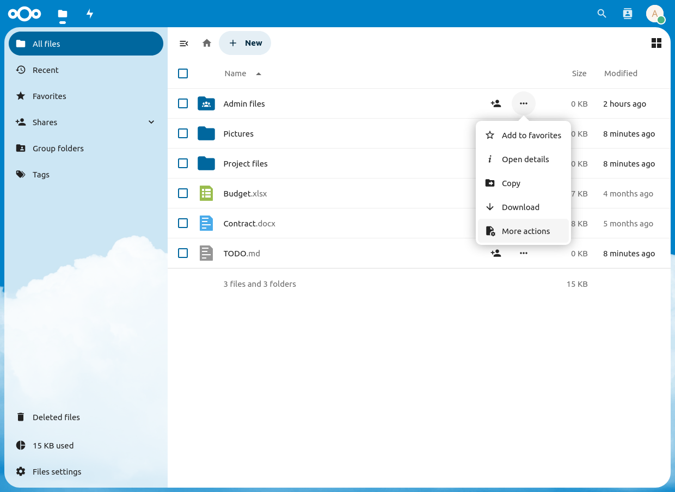Screen dimensions: 675x492
Task: Check the Project files row checkbox
Action: [183, 163]
